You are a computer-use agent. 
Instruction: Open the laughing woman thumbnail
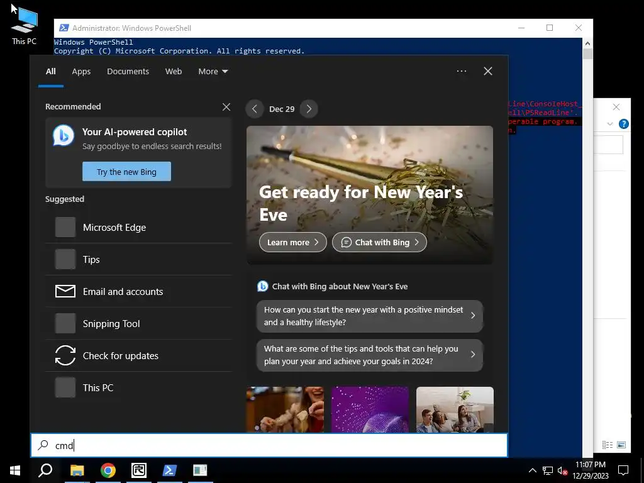pyautogui.click(x=285, y=409)
